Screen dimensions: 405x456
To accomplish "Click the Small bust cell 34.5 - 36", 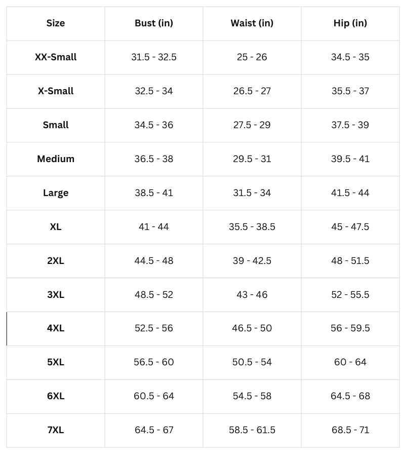I will coord(154,125).
